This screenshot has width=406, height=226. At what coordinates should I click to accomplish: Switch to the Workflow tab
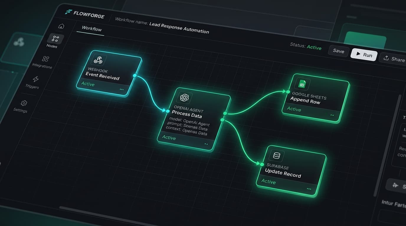coord(91,29)
